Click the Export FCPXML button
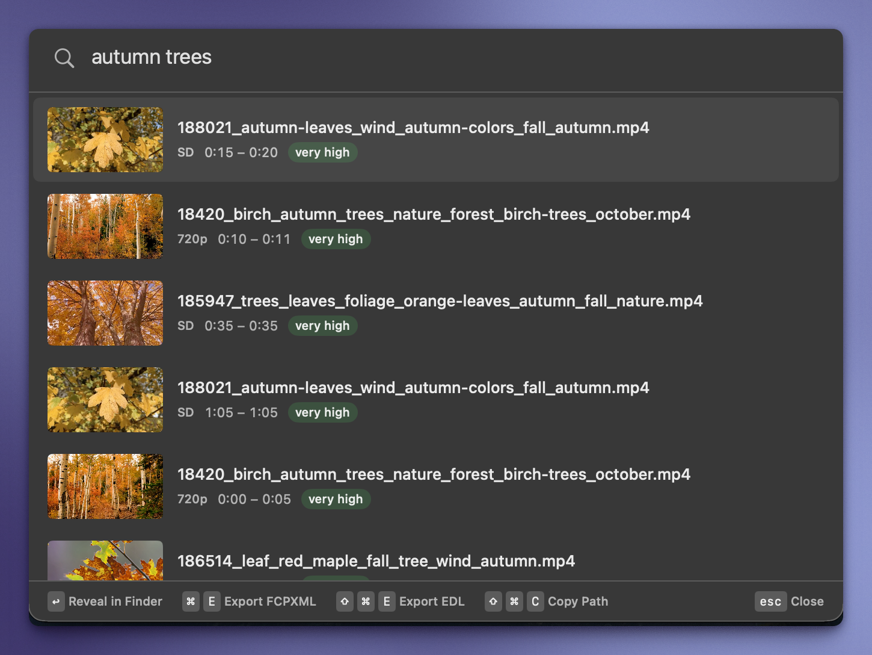This screenshot has height=655, width=872. coord(270,601)
